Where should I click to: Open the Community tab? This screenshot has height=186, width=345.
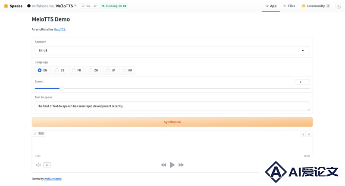pyautogui.click(x=316, y=6)
